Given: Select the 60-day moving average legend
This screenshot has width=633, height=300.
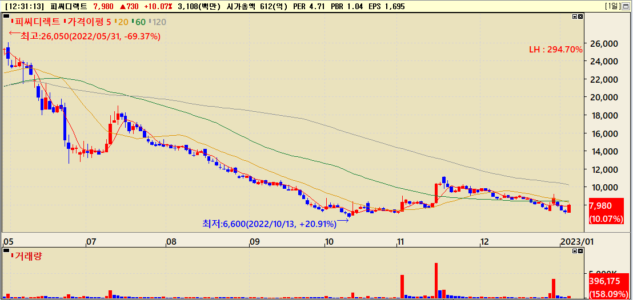Looking at the screenshot, I should coord(139,22).
